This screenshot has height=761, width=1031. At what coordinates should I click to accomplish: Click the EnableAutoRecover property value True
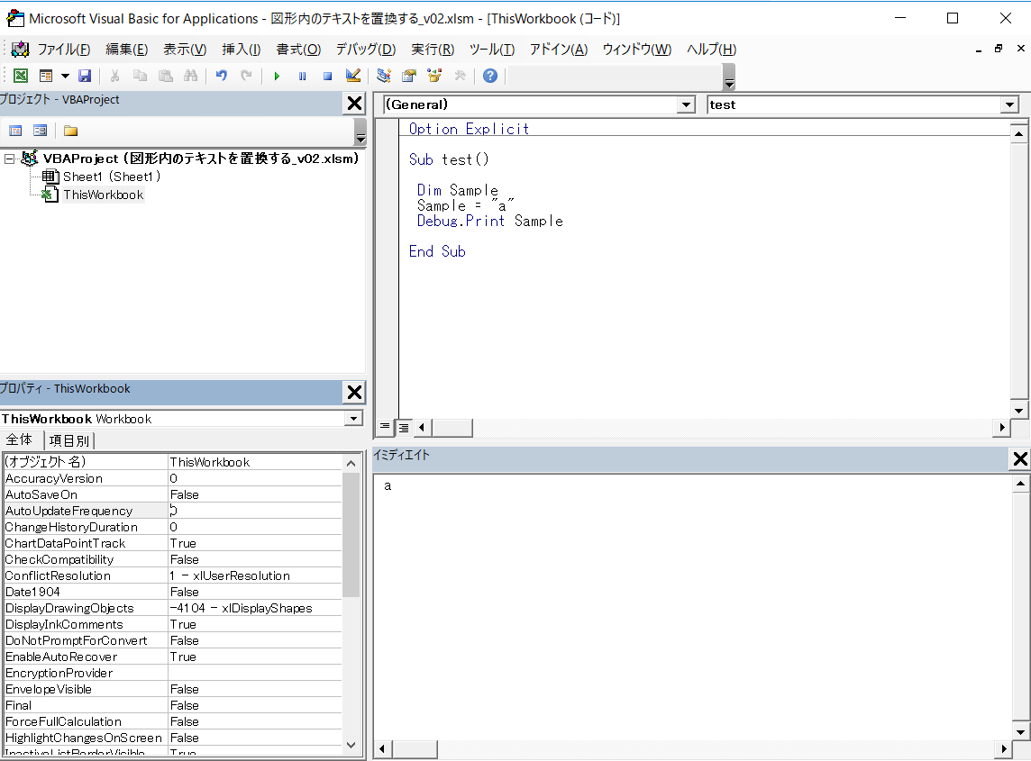click(255, 657)
